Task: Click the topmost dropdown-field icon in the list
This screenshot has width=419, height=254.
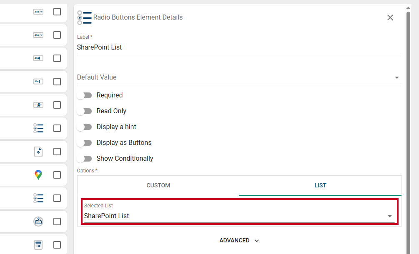Action: [x=38, y=12]
